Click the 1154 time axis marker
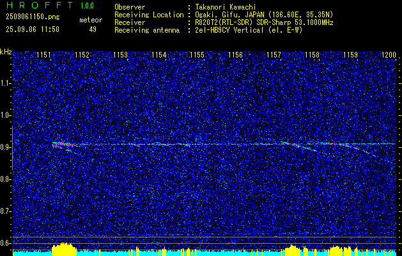Image resolution: width=402 pixels, height=256 pixels. point(158,55)
